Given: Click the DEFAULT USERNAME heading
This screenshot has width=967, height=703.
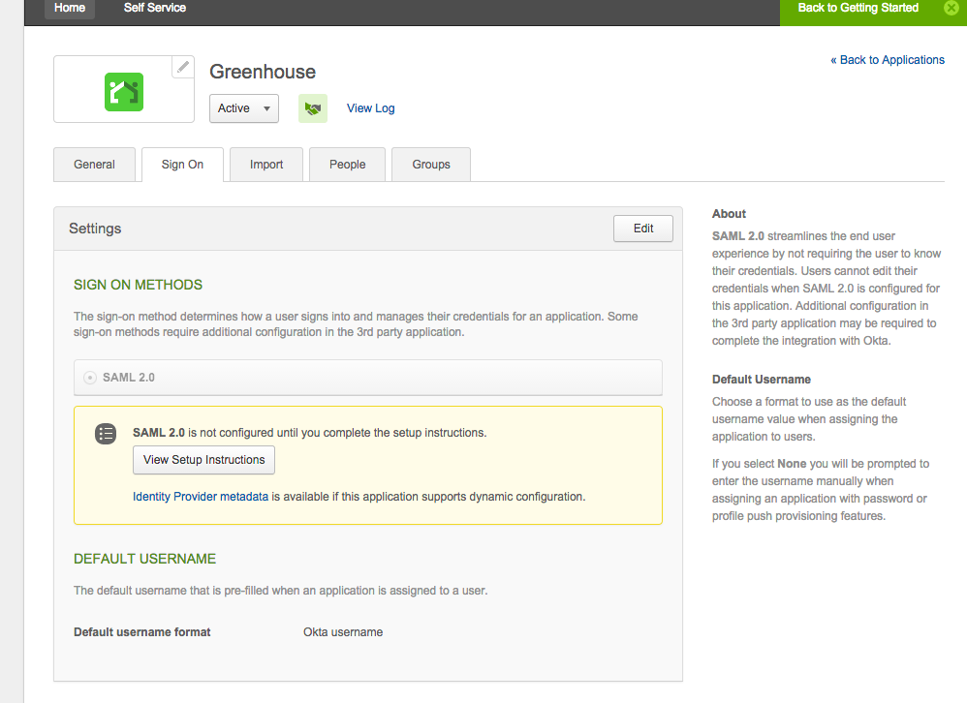Looking at the screenshot, I should 145,559.
